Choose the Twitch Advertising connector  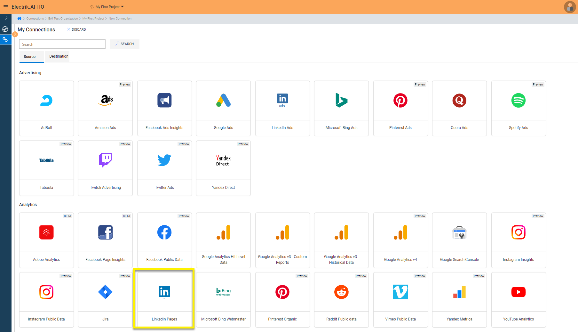pyautogui.click(x=105, y=168)
